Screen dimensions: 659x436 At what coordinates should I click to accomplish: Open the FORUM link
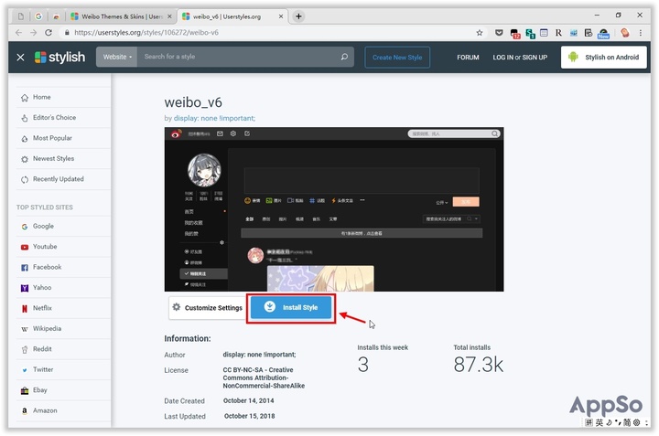[x=468, y=58]
